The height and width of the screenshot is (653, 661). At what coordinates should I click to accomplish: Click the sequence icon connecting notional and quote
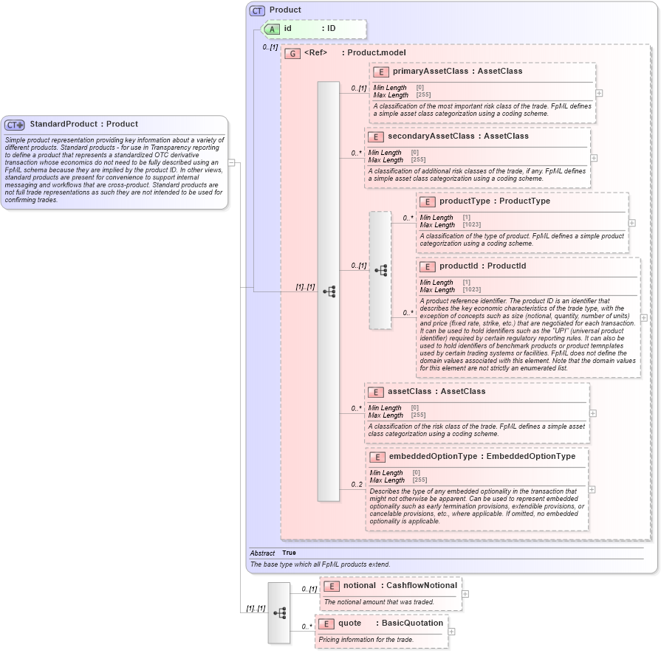tap(279, 613)
